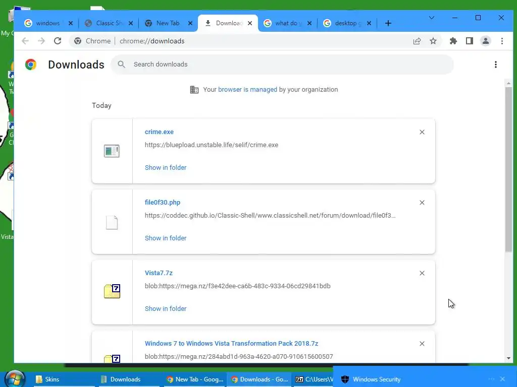
Task: Open the tab search chevron dropdown
Action: pyautogui.click(x=431, y=18)
